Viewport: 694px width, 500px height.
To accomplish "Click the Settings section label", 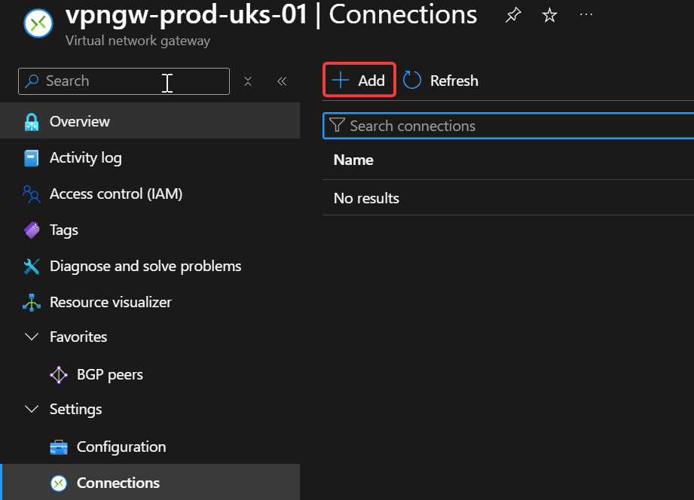I will pos(75,410).
